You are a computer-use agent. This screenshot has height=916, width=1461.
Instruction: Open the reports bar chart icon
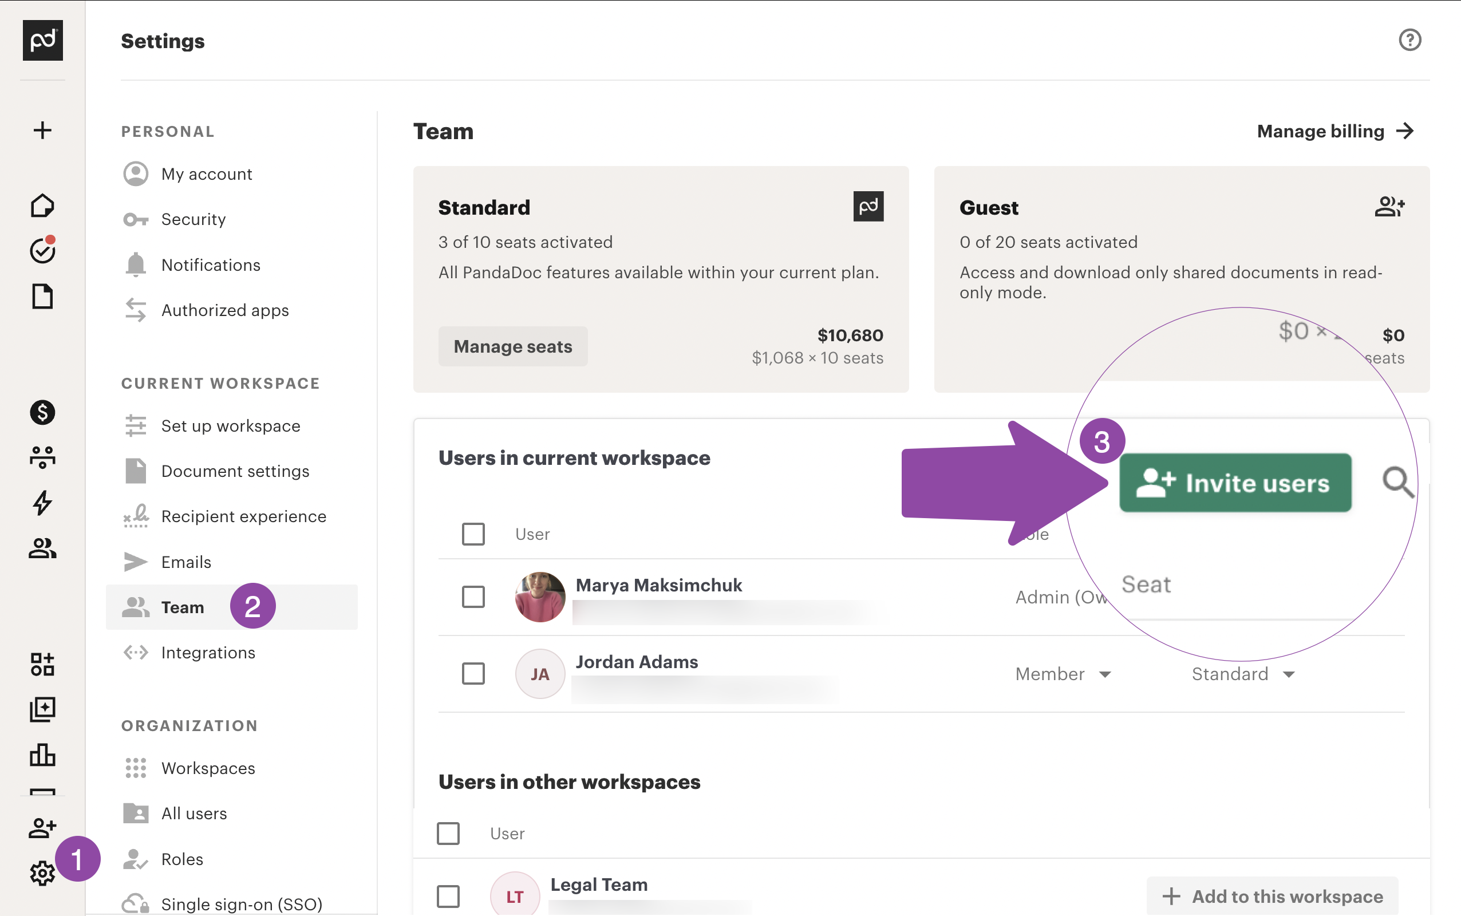[42, 755]
